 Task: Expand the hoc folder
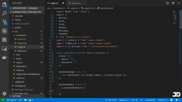[x=14, y=55]
